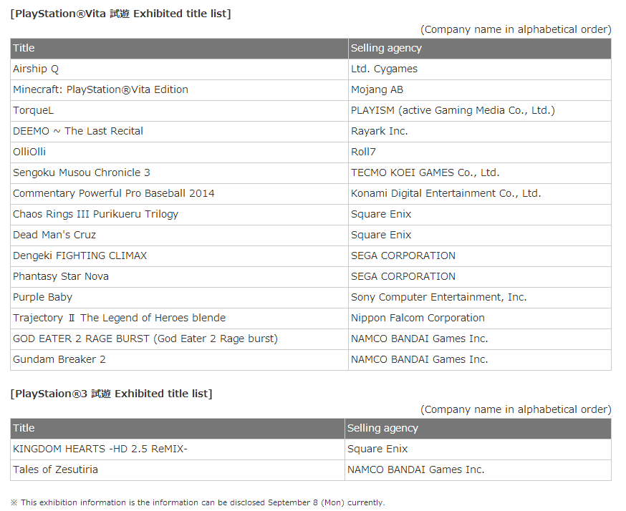Viewport: 626px width, 511px height.
Task: Click 'Minecraft: PlayStation®Vita Edition' row title
Action: tap(179, 89)
